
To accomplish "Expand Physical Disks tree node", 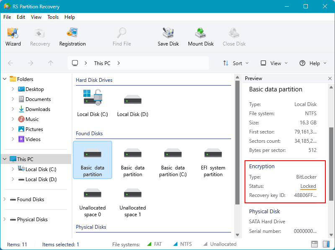I will (x=5, y=220).
